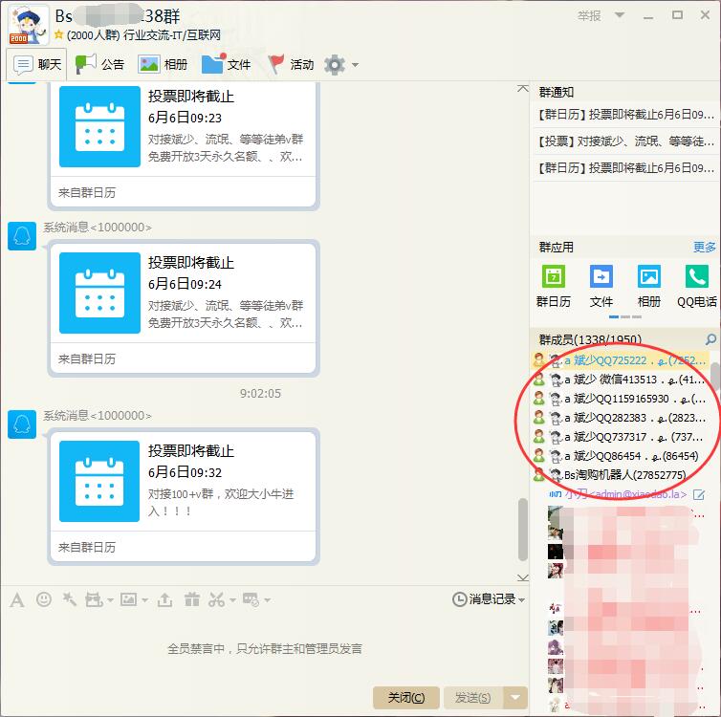Image resolution: width=721 pixels, height=717 pixels.
Task: Click the gift box icon in chat toolbar
Action: point(191,599)
